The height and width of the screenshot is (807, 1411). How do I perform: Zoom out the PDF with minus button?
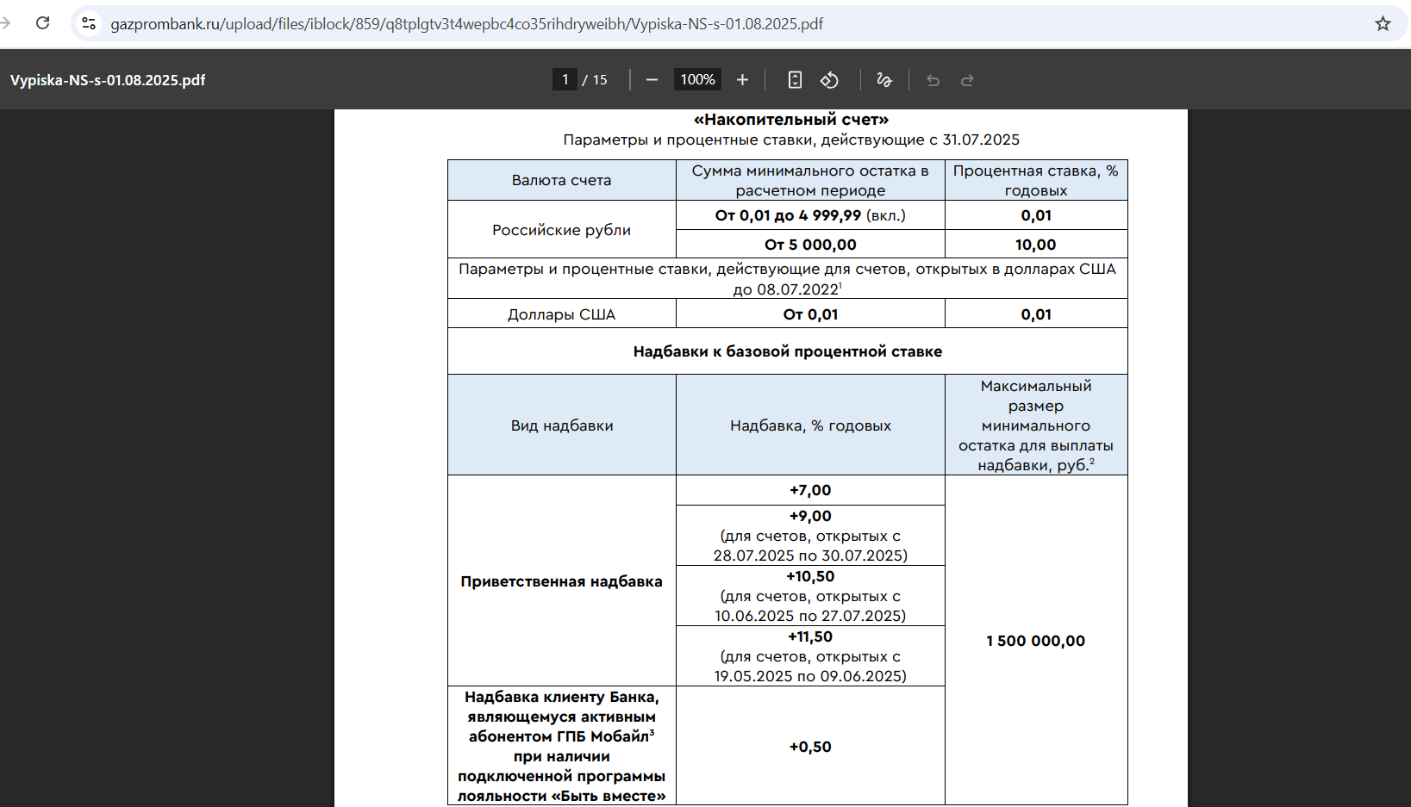tap(652, 80)
